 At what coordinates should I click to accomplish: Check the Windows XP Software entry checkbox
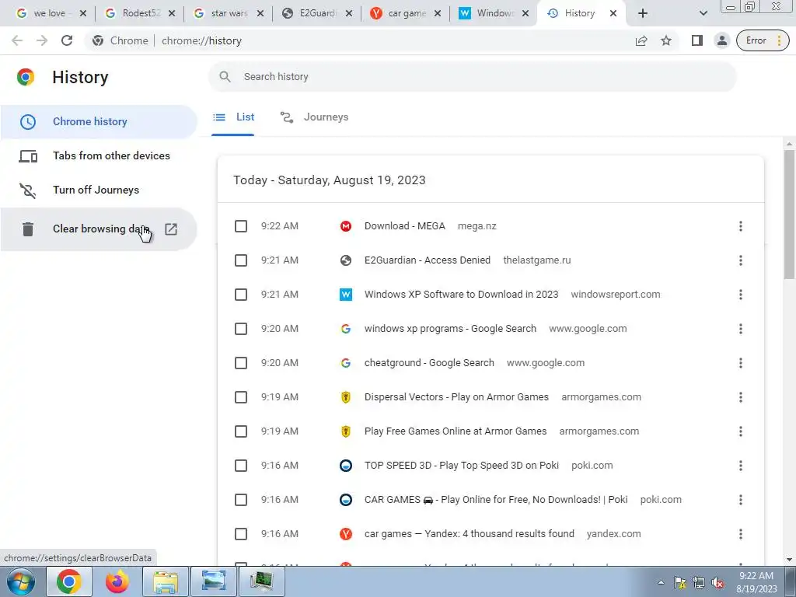pos(241,295)
